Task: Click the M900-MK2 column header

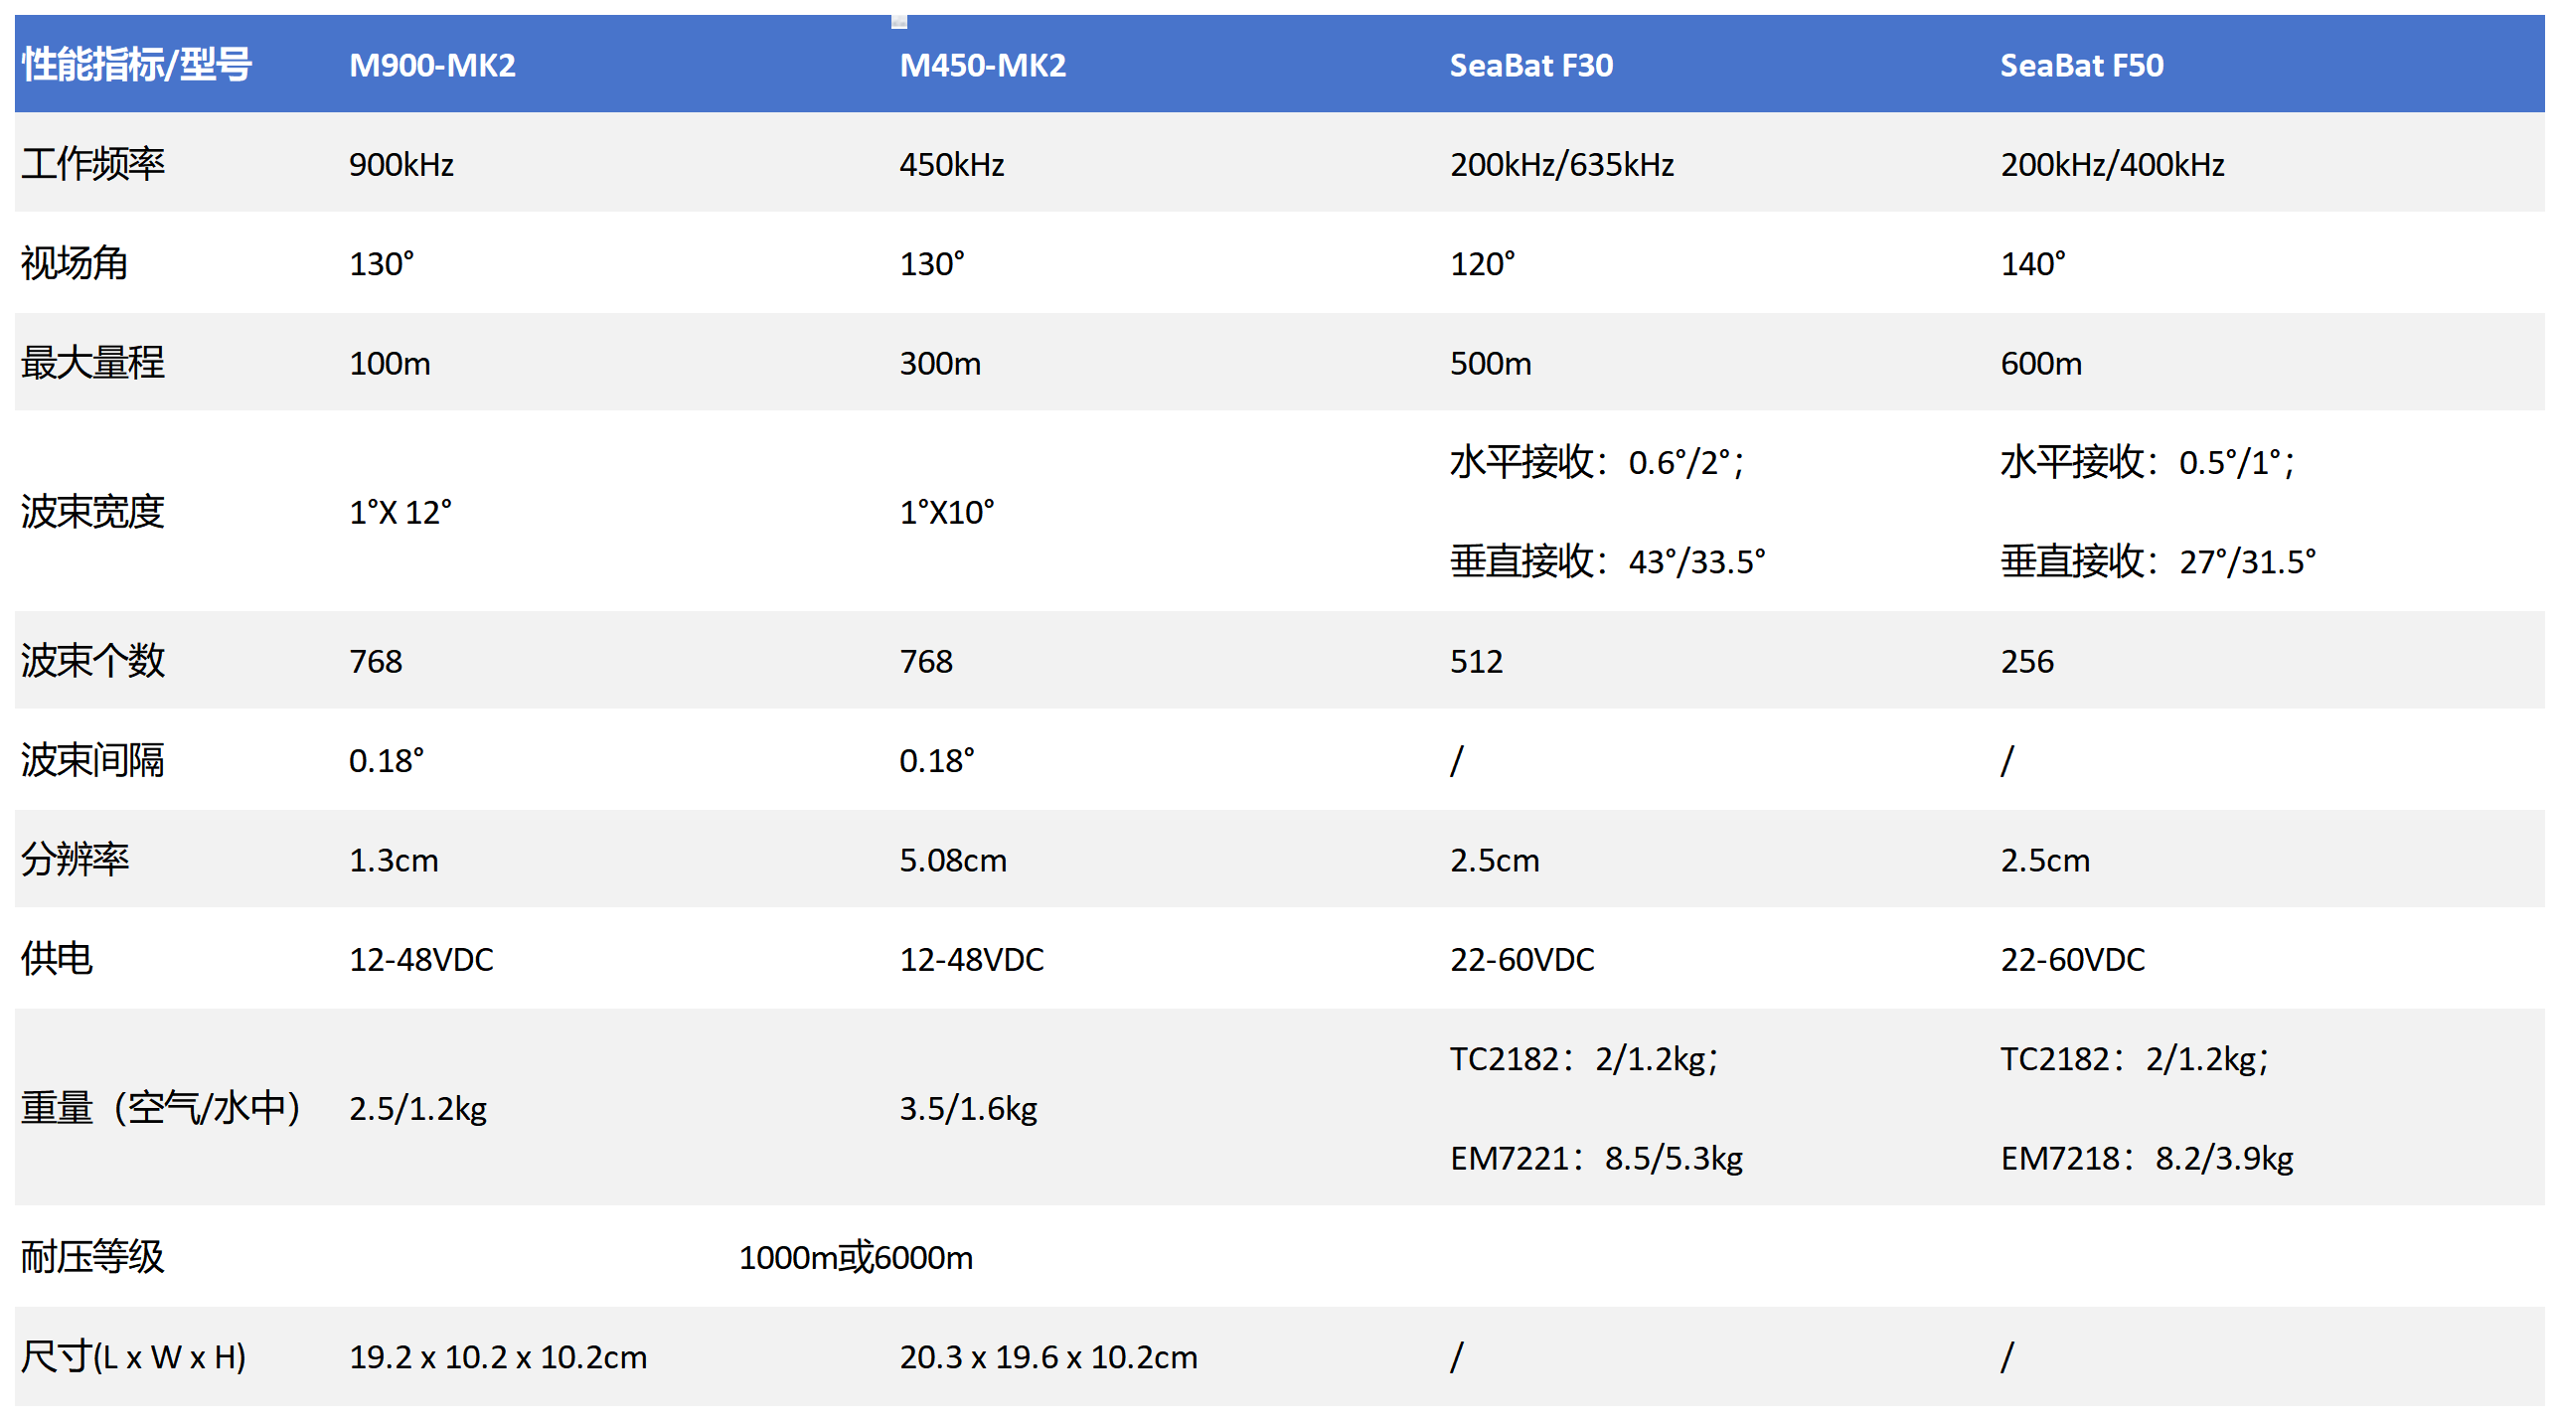Action: [x=432, y=66]
